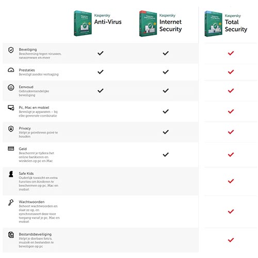Click Internet Security checkmark for Geld
Image resolution: width=258 pixels, height=258 pixels.
click(166, 154)
